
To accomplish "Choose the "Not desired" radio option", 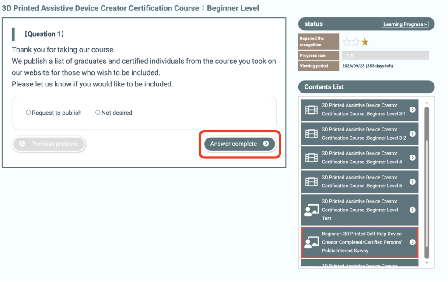I will (98, 113).
